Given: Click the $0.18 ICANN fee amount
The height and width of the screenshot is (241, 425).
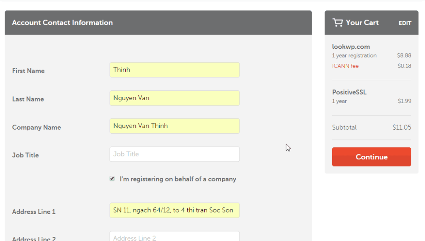Looking at the screenshot, I should tap(404, 66).
